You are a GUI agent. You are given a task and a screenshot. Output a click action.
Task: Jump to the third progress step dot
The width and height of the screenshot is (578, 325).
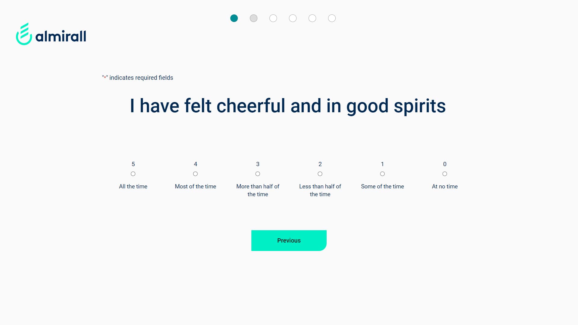coord(273,18)
